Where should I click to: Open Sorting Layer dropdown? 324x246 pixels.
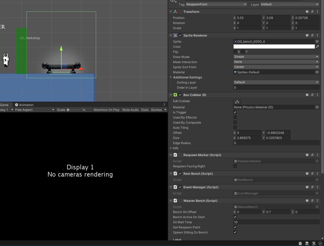(276, 82)
